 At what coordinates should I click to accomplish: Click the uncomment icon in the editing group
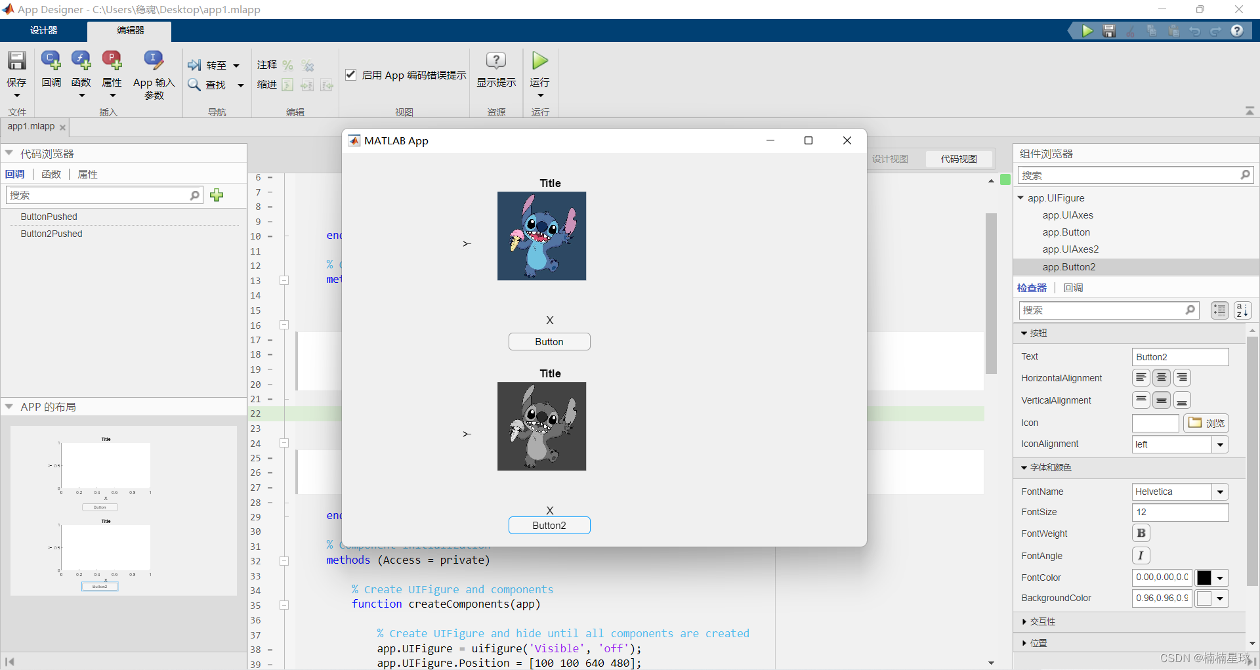click(x=308, y=65)
